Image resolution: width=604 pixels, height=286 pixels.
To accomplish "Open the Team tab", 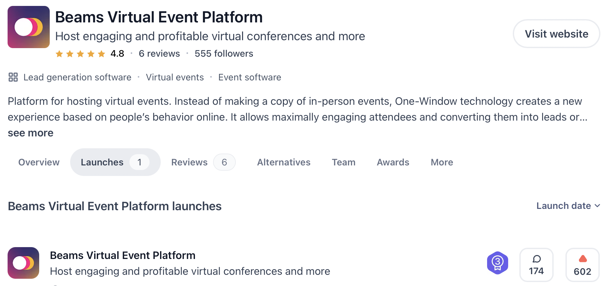I will pyautogui.click(x=343, y=162).
